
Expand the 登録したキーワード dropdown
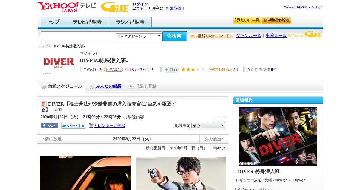coord(211,36)
